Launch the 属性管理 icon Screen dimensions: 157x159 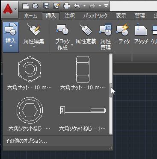(x=106, y=29)
